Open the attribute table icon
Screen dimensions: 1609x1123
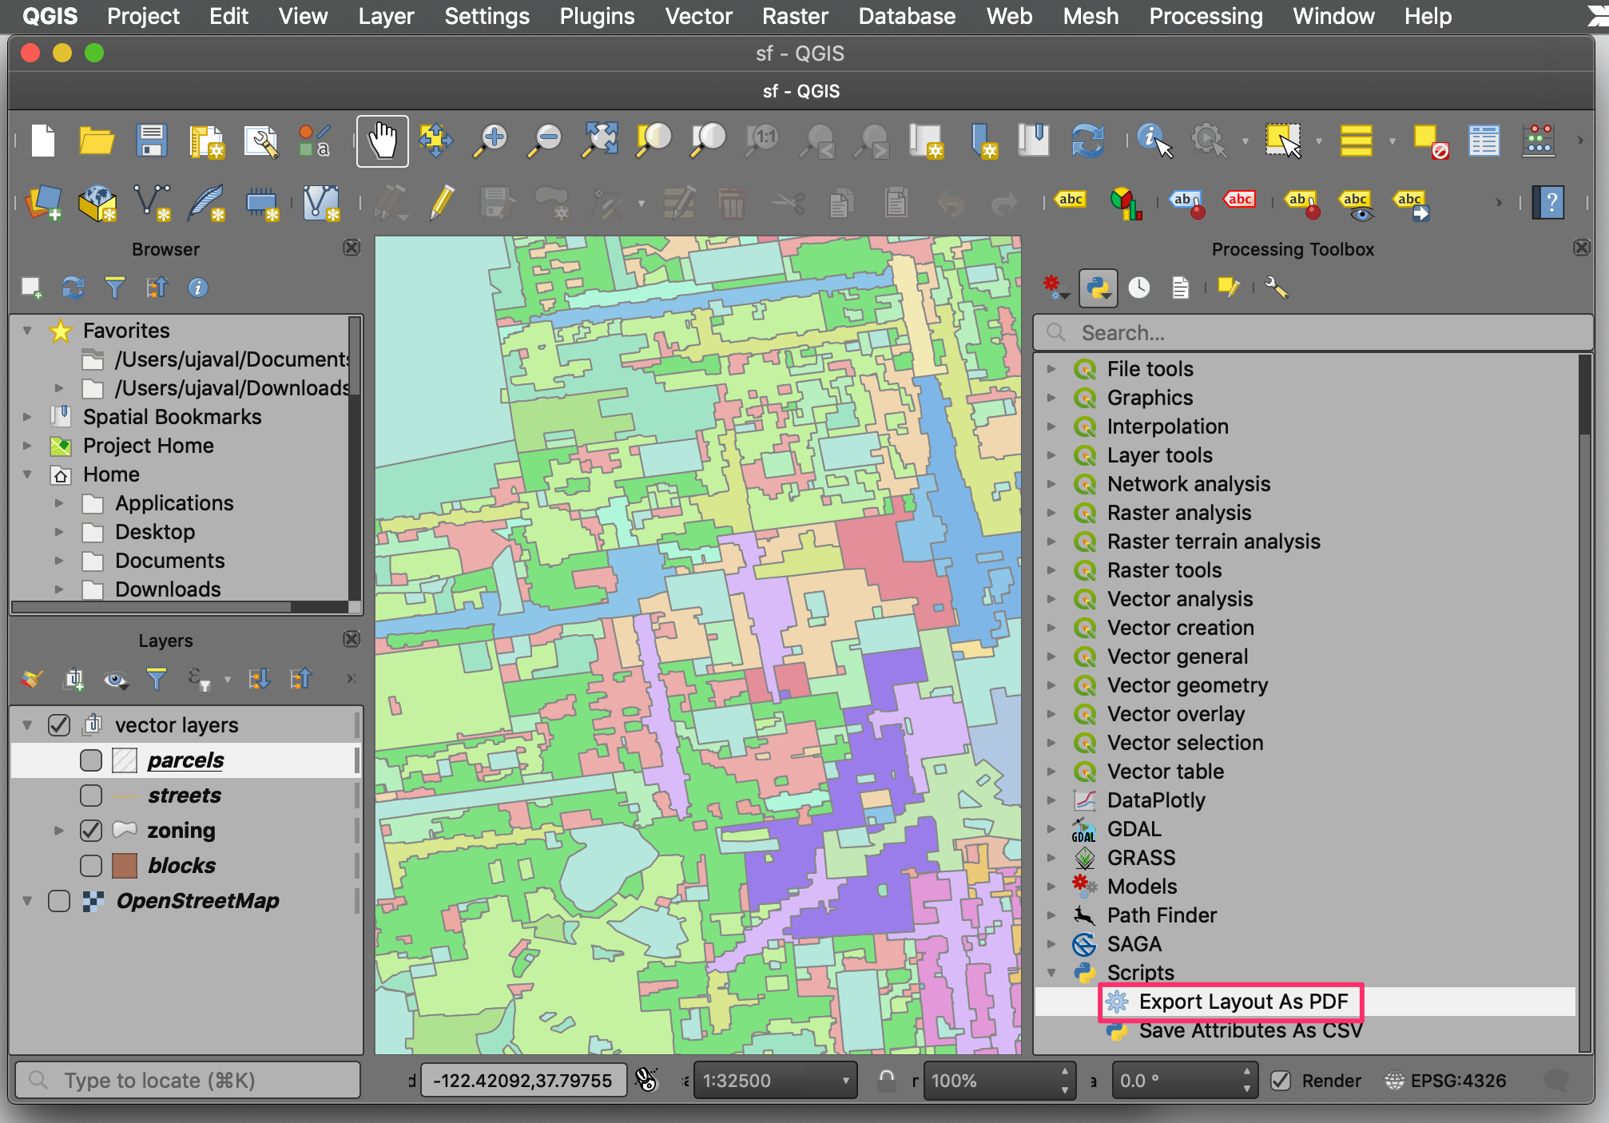(1484, 141)
